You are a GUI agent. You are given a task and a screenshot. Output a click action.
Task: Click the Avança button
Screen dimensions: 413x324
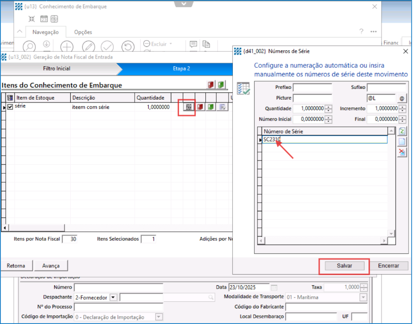click(x=51, y=265)
